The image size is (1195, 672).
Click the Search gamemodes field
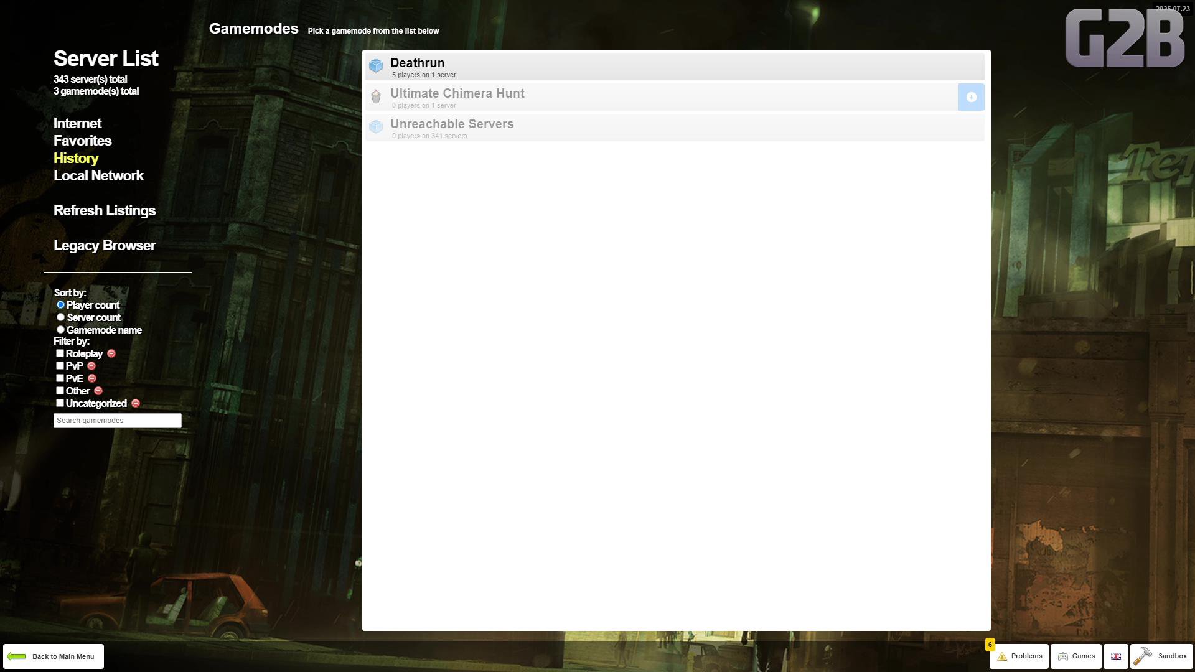coord(117,421)
